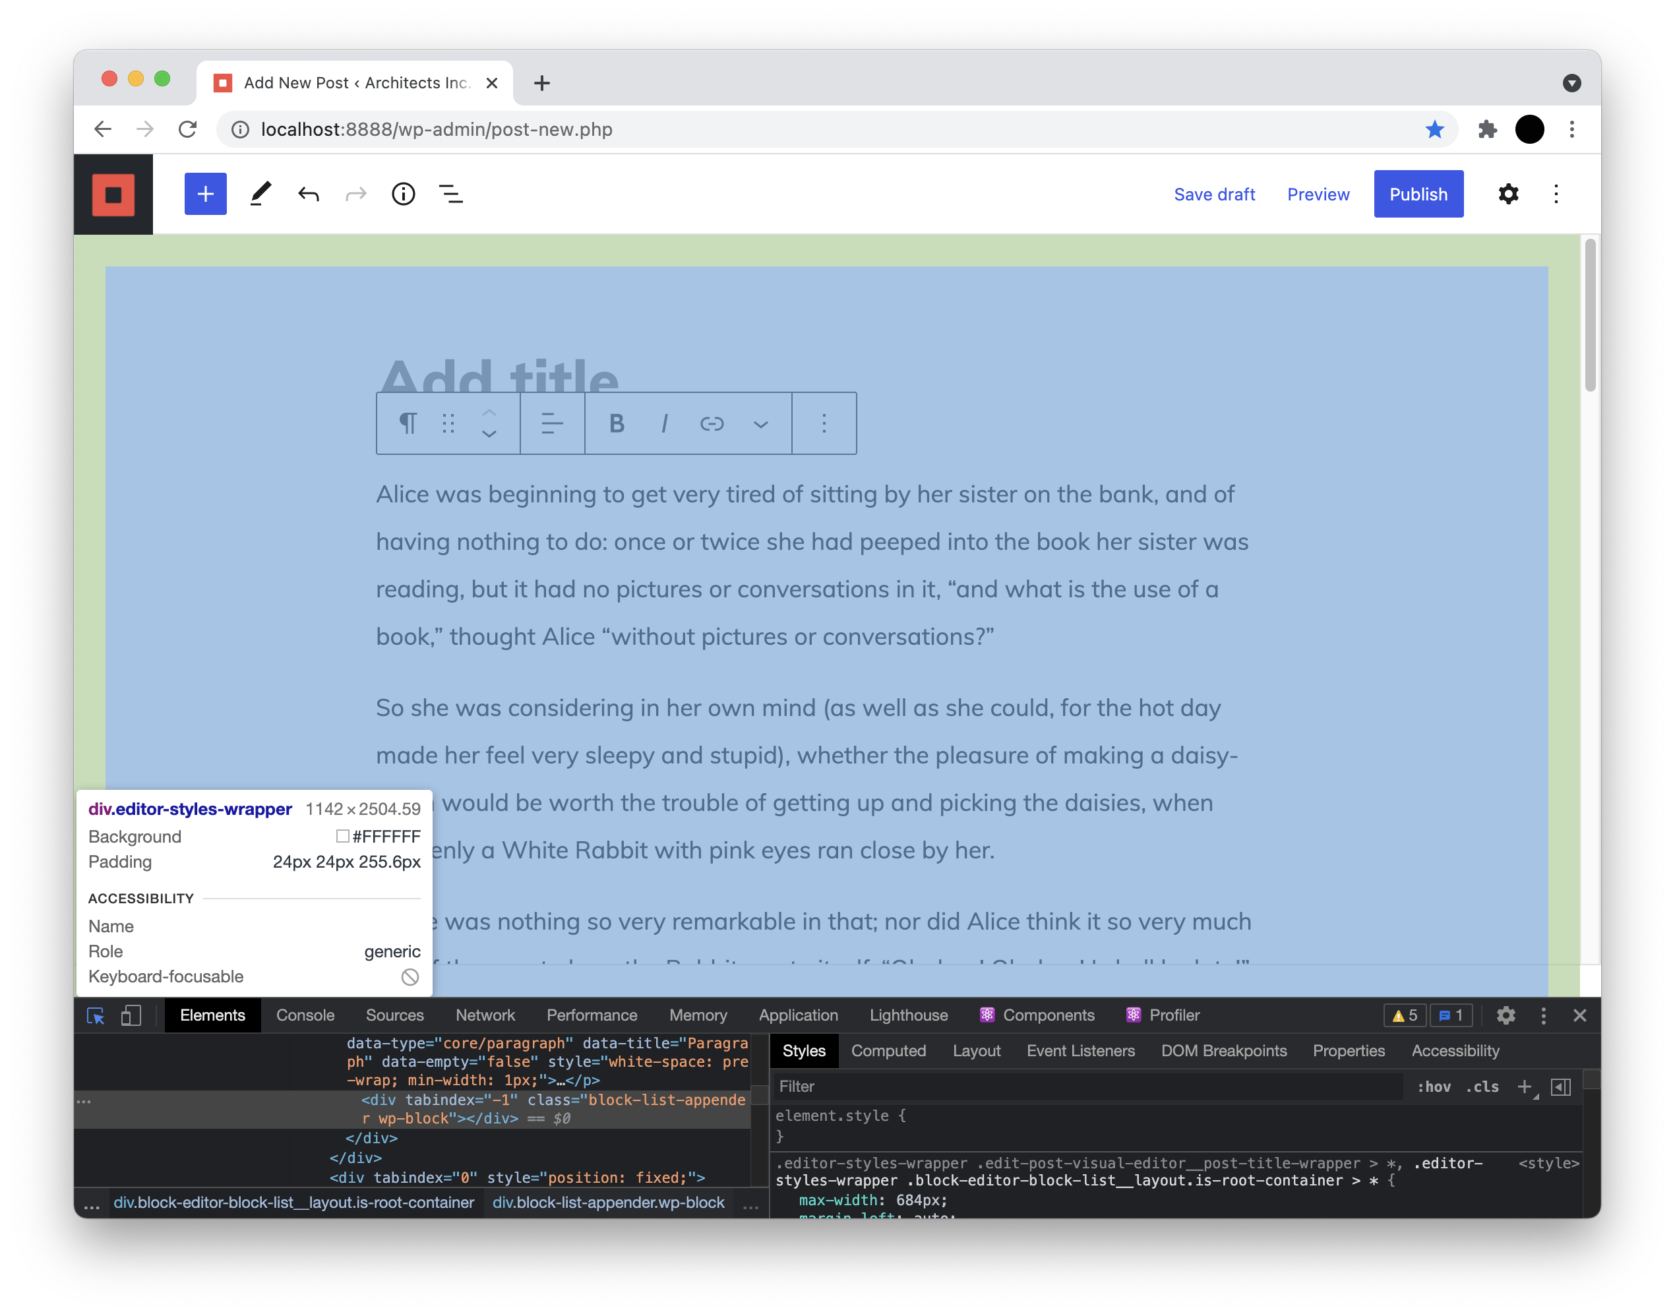Viewport: 1675px width, 1316px height.
Task: Select the inspect element tool in DevTools
Action: pos(95,1015)
